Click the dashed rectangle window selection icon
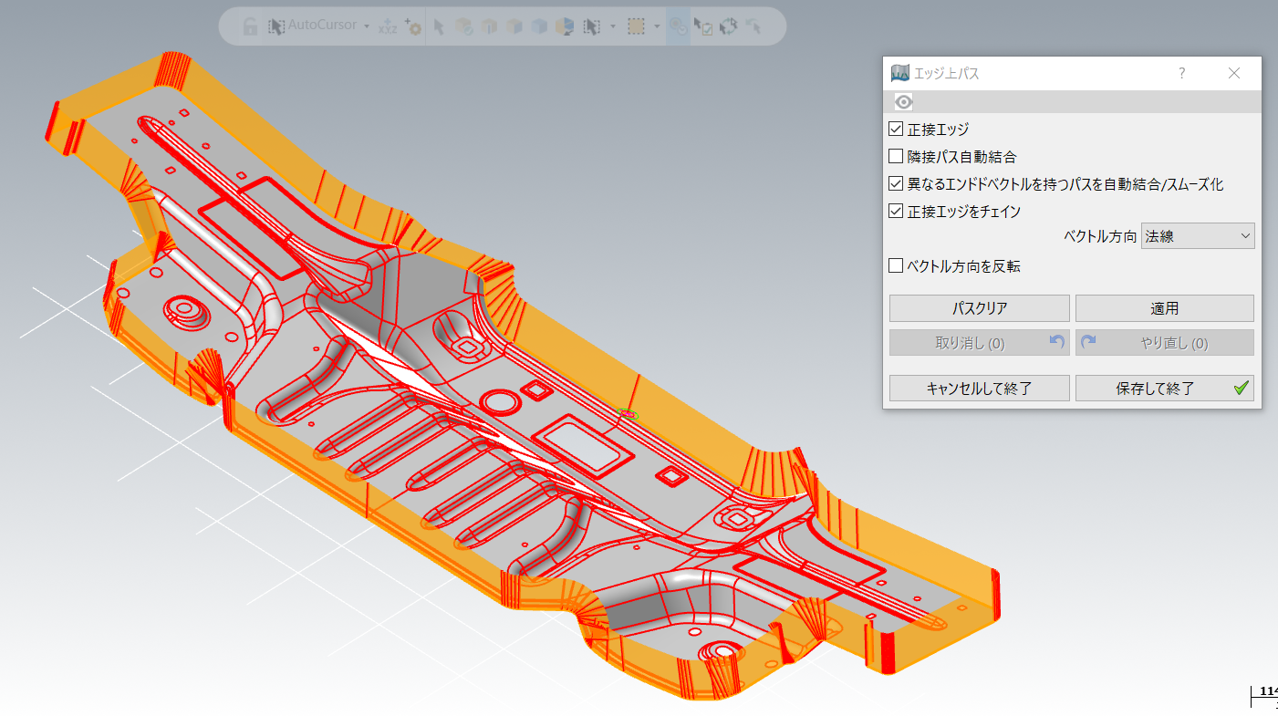The height and width of the screenshot is (716, 1278). click(637, 26)
